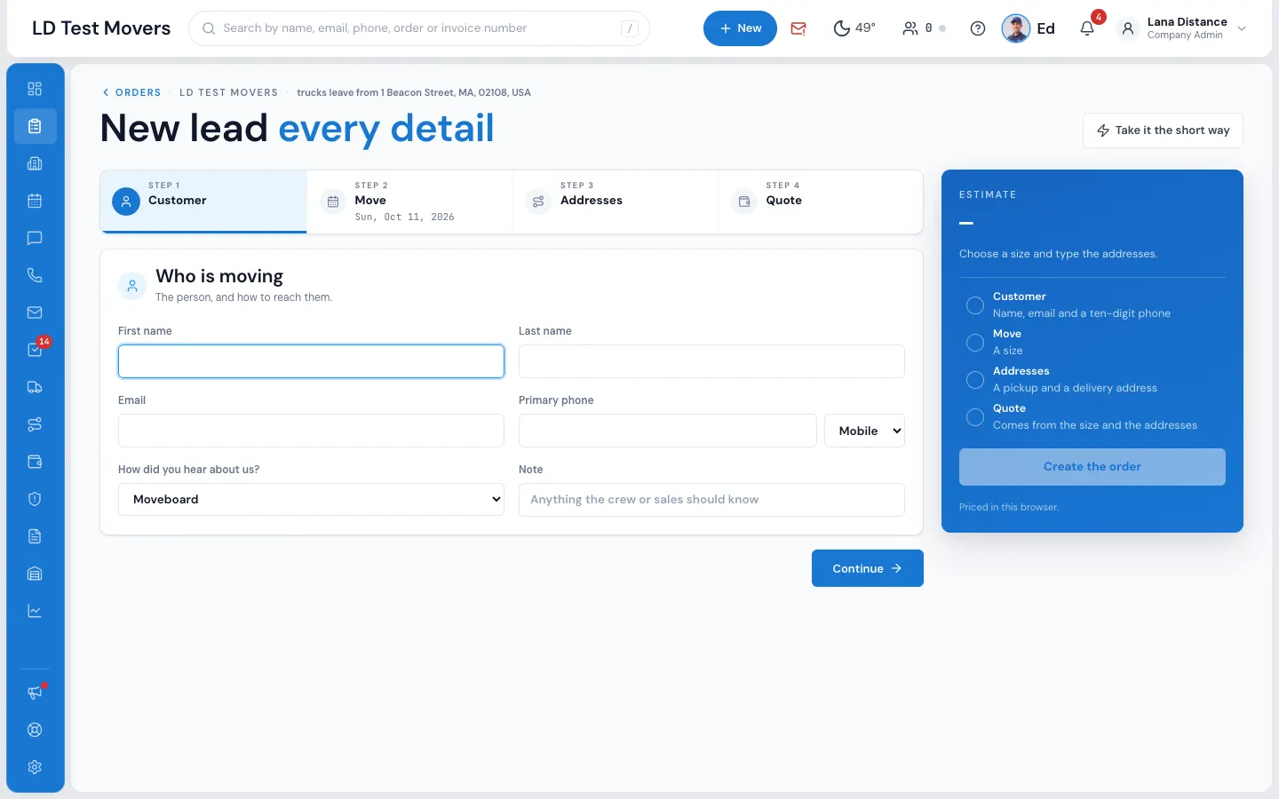
Task: Focus the Primary phone input field
Action: point(668,431)
